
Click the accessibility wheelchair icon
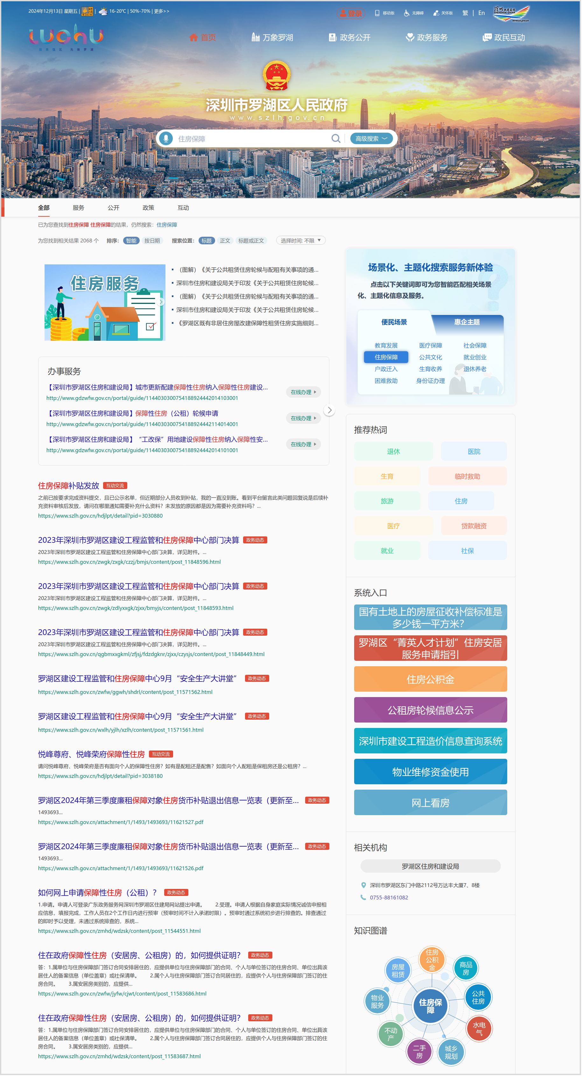pyautogui.click(x=407, y=13)
